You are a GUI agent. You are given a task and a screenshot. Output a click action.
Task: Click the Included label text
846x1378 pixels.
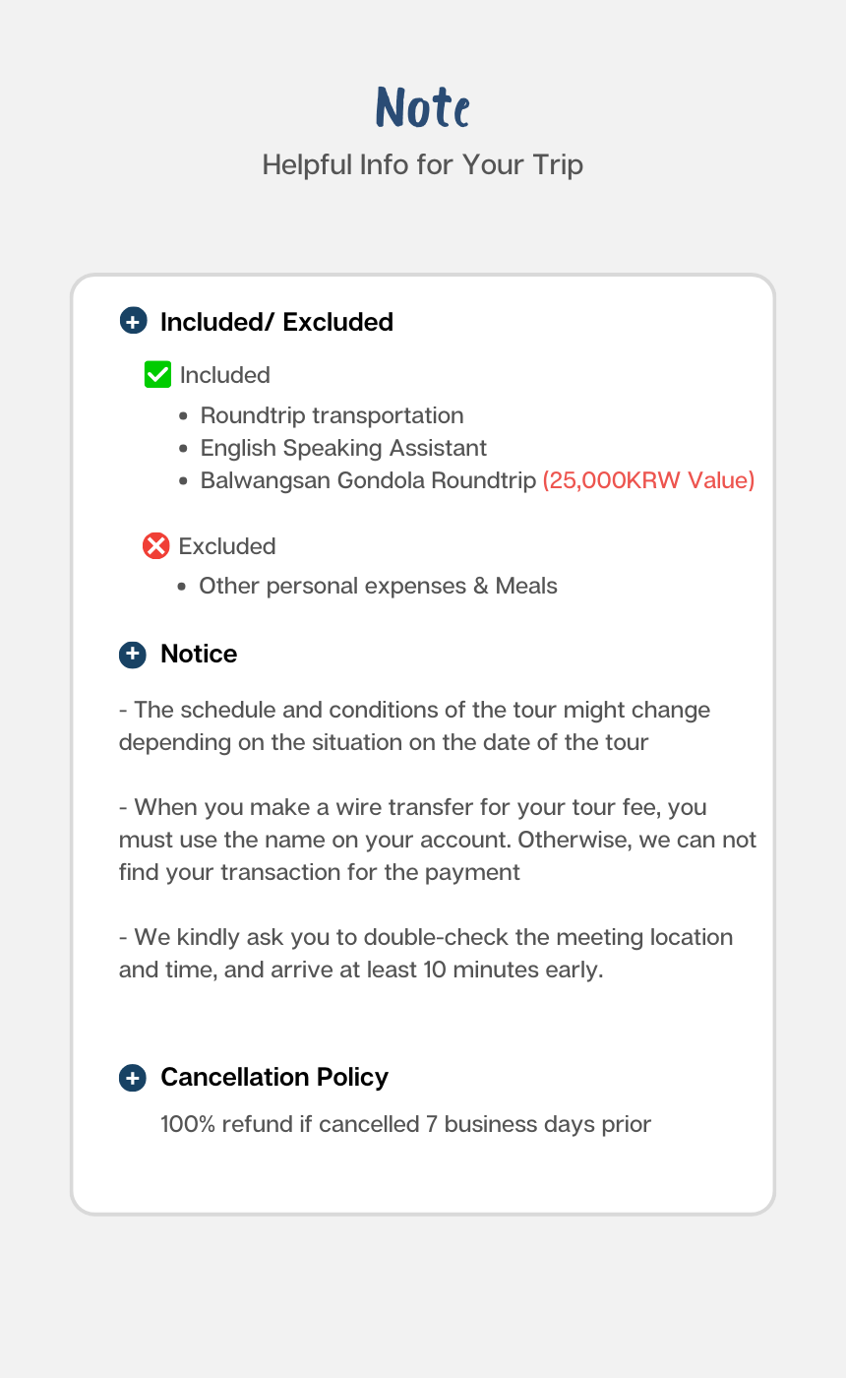[x=224, y=375]
